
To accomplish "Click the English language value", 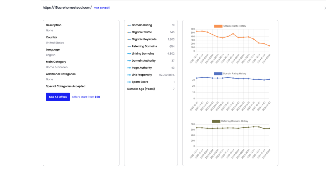I will pos(51,55).
